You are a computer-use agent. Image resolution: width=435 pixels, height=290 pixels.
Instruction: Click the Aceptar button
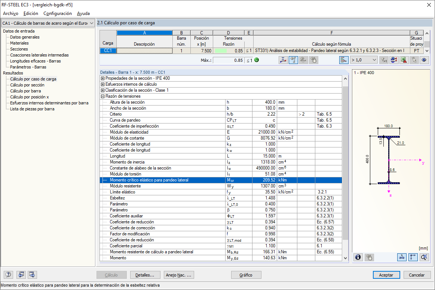point(386,275)
